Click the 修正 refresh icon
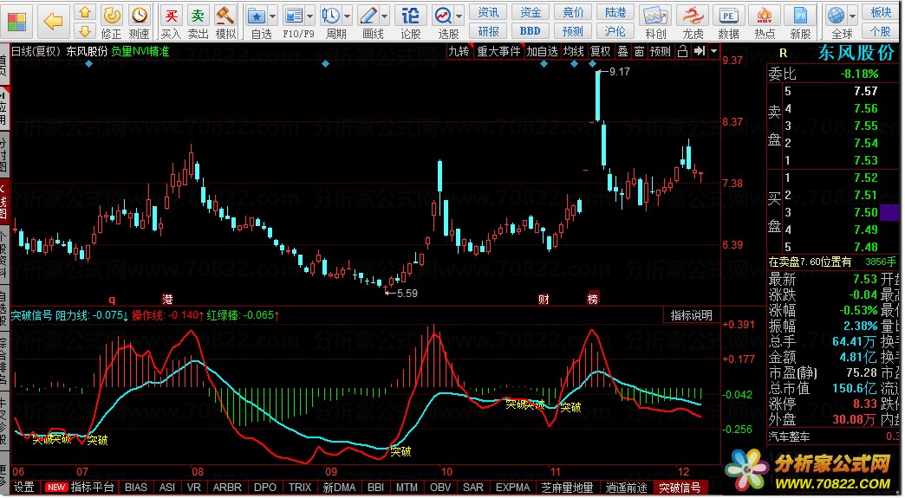905x498 pixels. pyautogui.click(x=112, y=15)
